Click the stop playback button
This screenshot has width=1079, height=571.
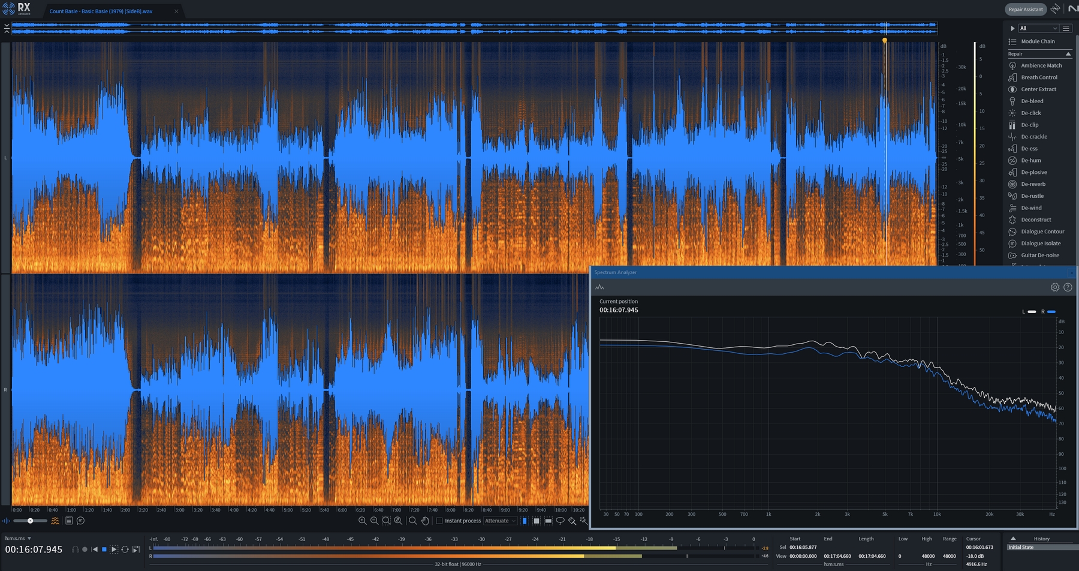(104, 549)
